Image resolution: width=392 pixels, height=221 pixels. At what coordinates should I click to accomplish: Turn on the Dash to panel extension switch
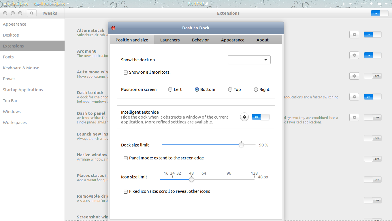pos(373,117)
